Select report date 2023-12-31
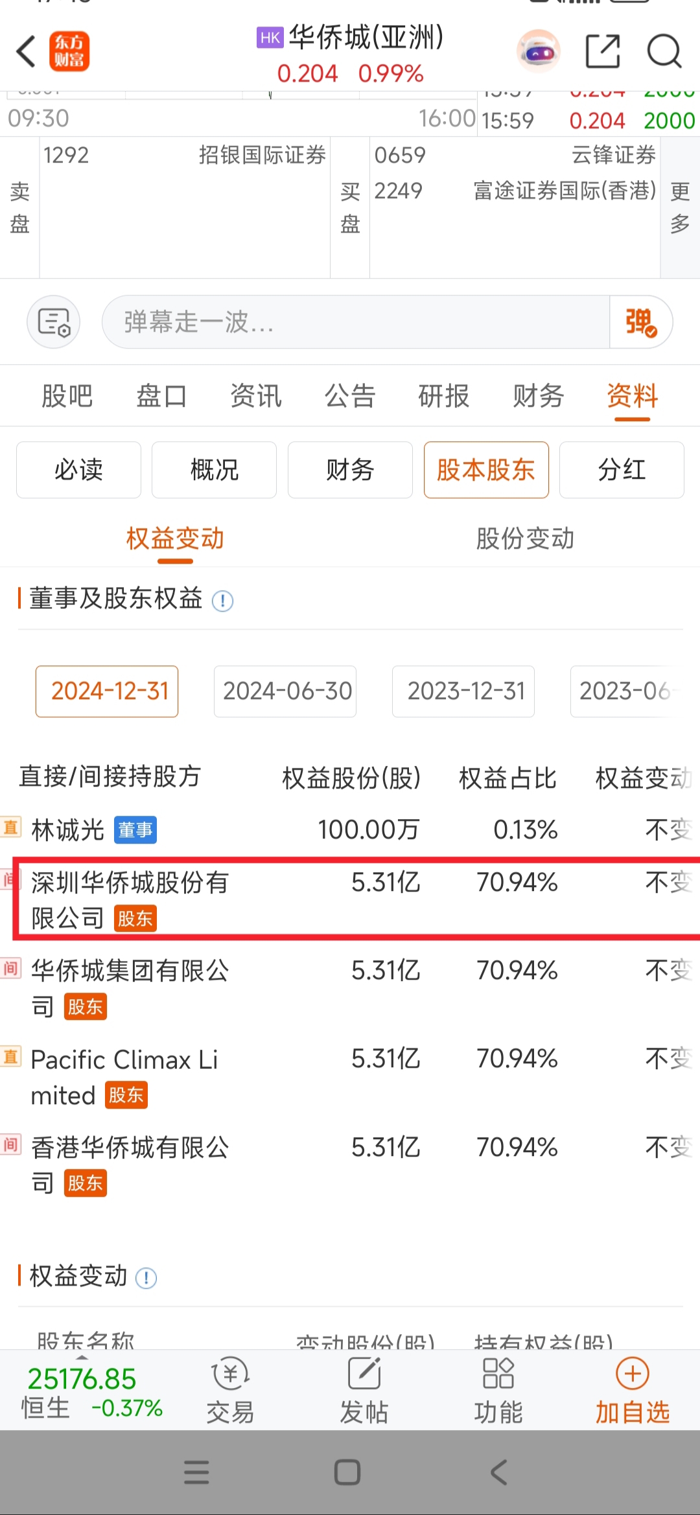Viewport: 700px width, 1515px height. [463, 691]
